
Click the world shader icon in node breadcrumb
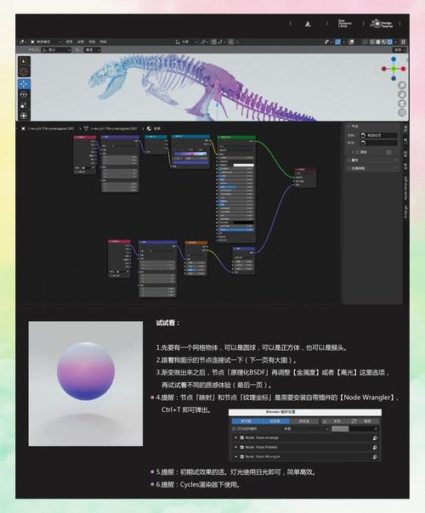click(150, 128)
